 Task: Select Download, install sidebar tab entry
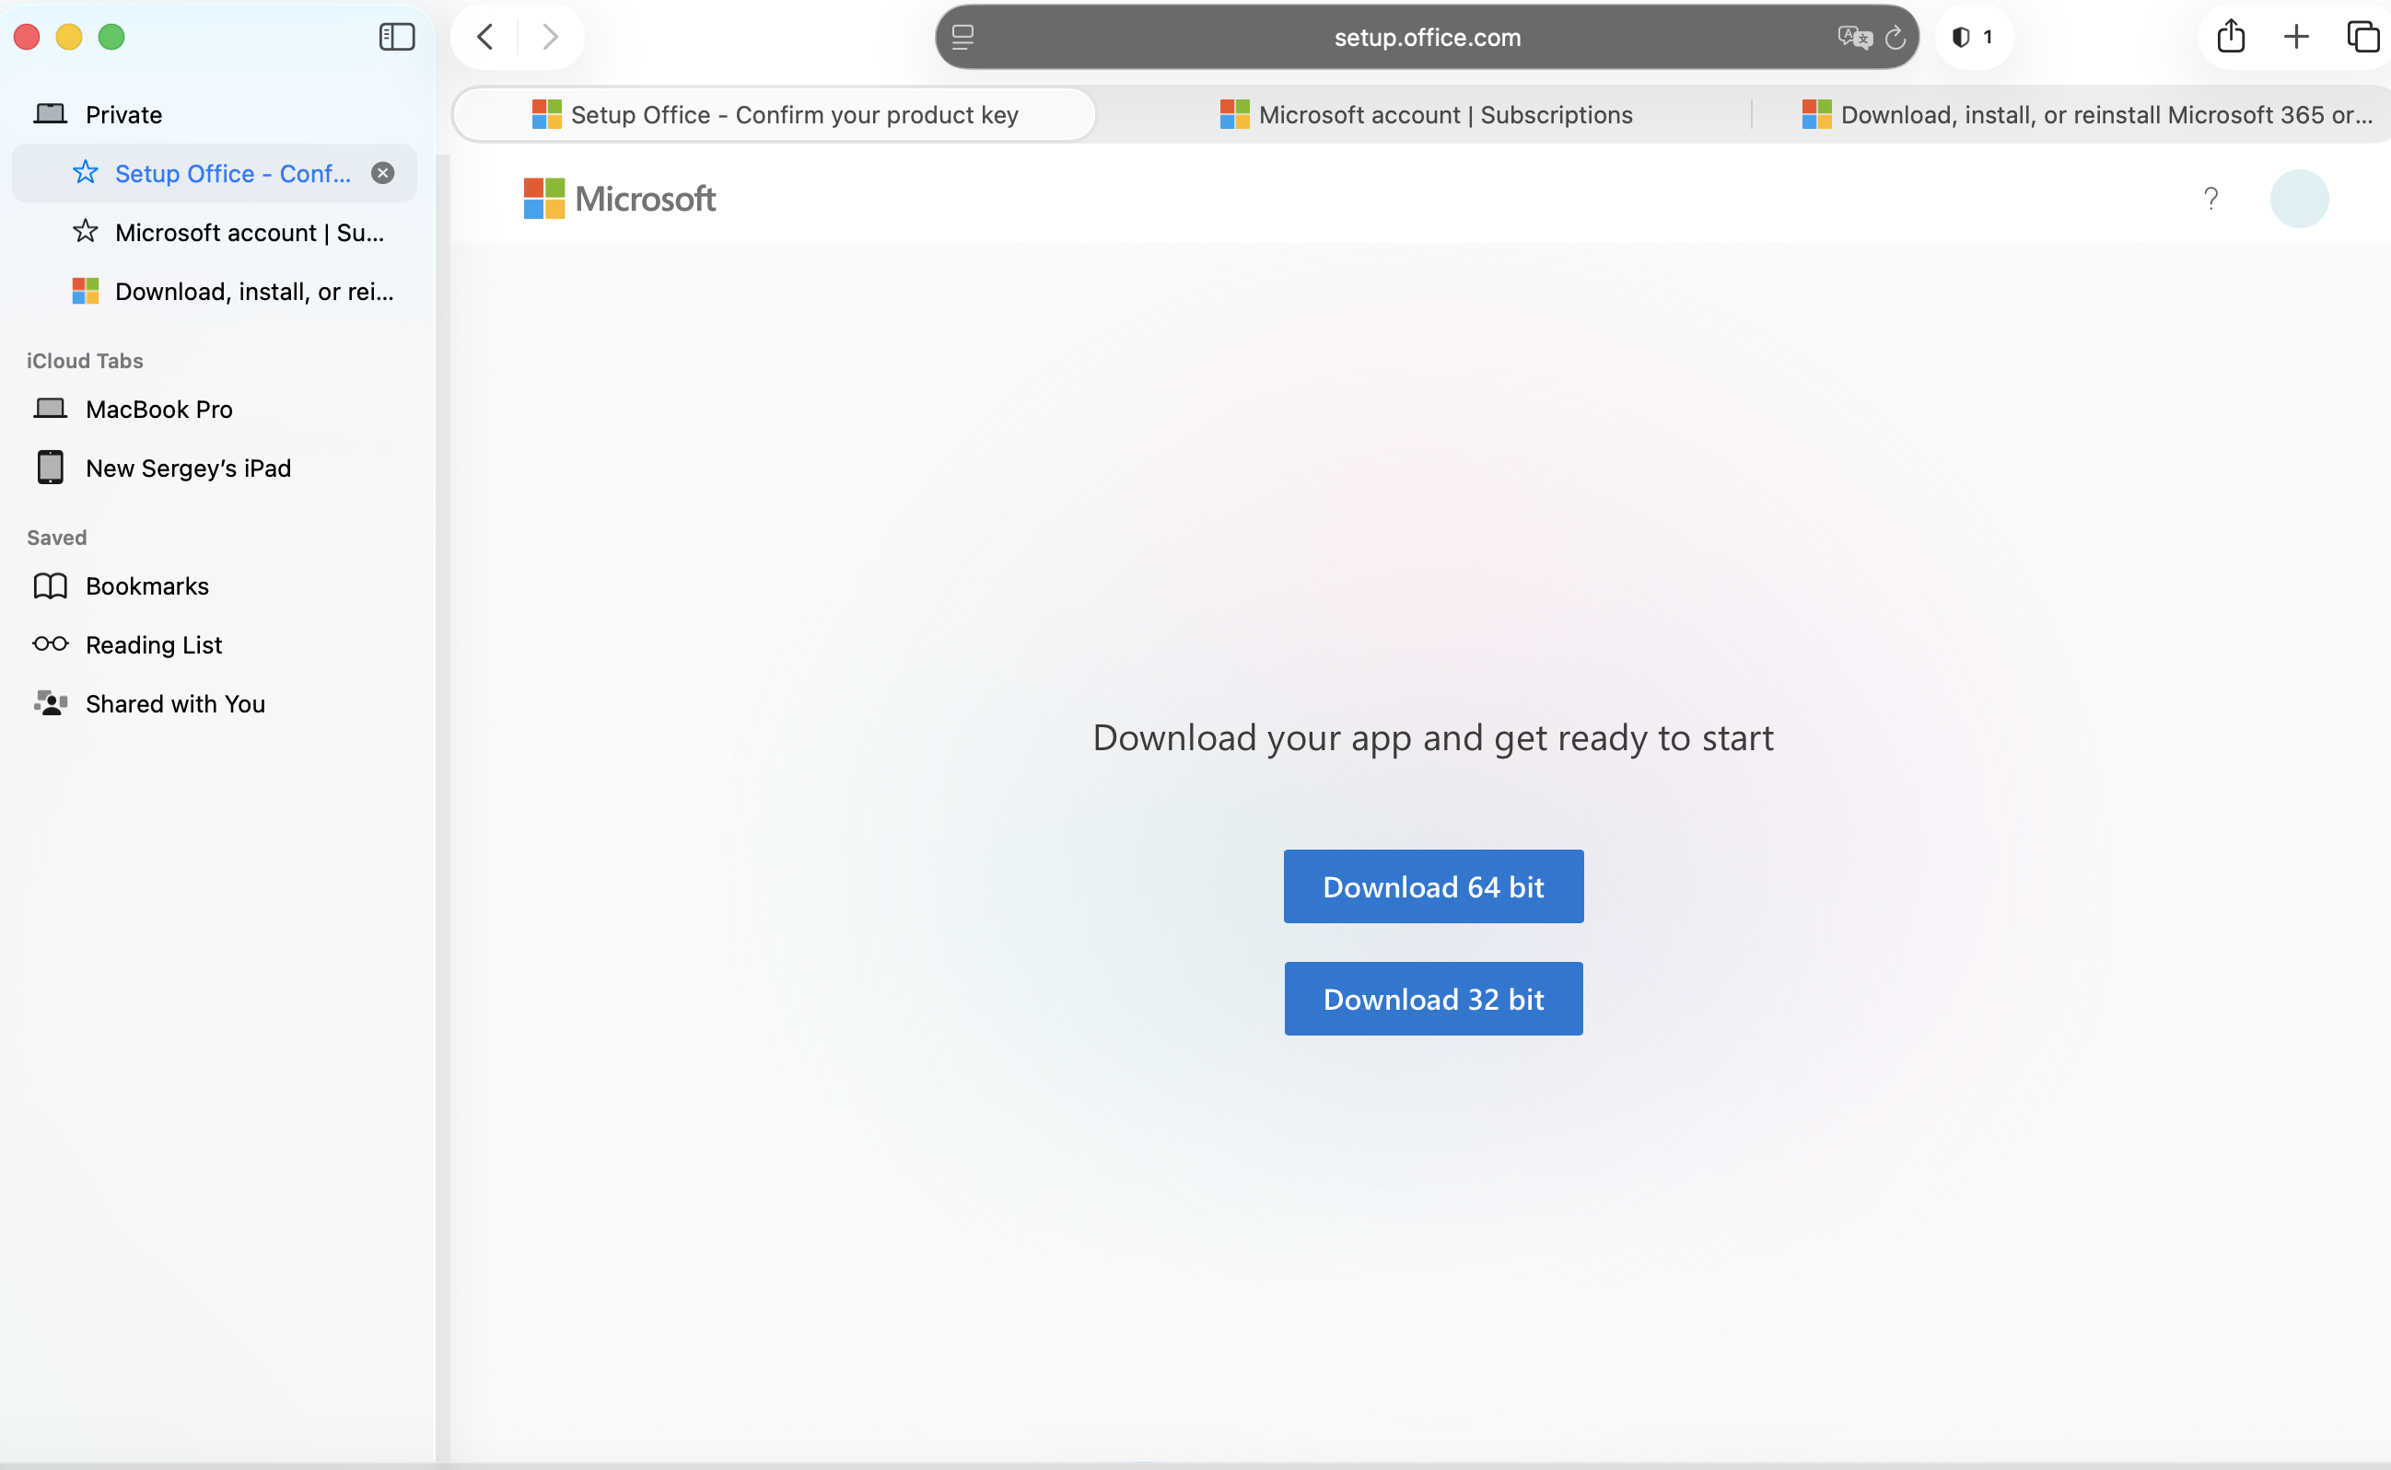(x=214, y=292)
